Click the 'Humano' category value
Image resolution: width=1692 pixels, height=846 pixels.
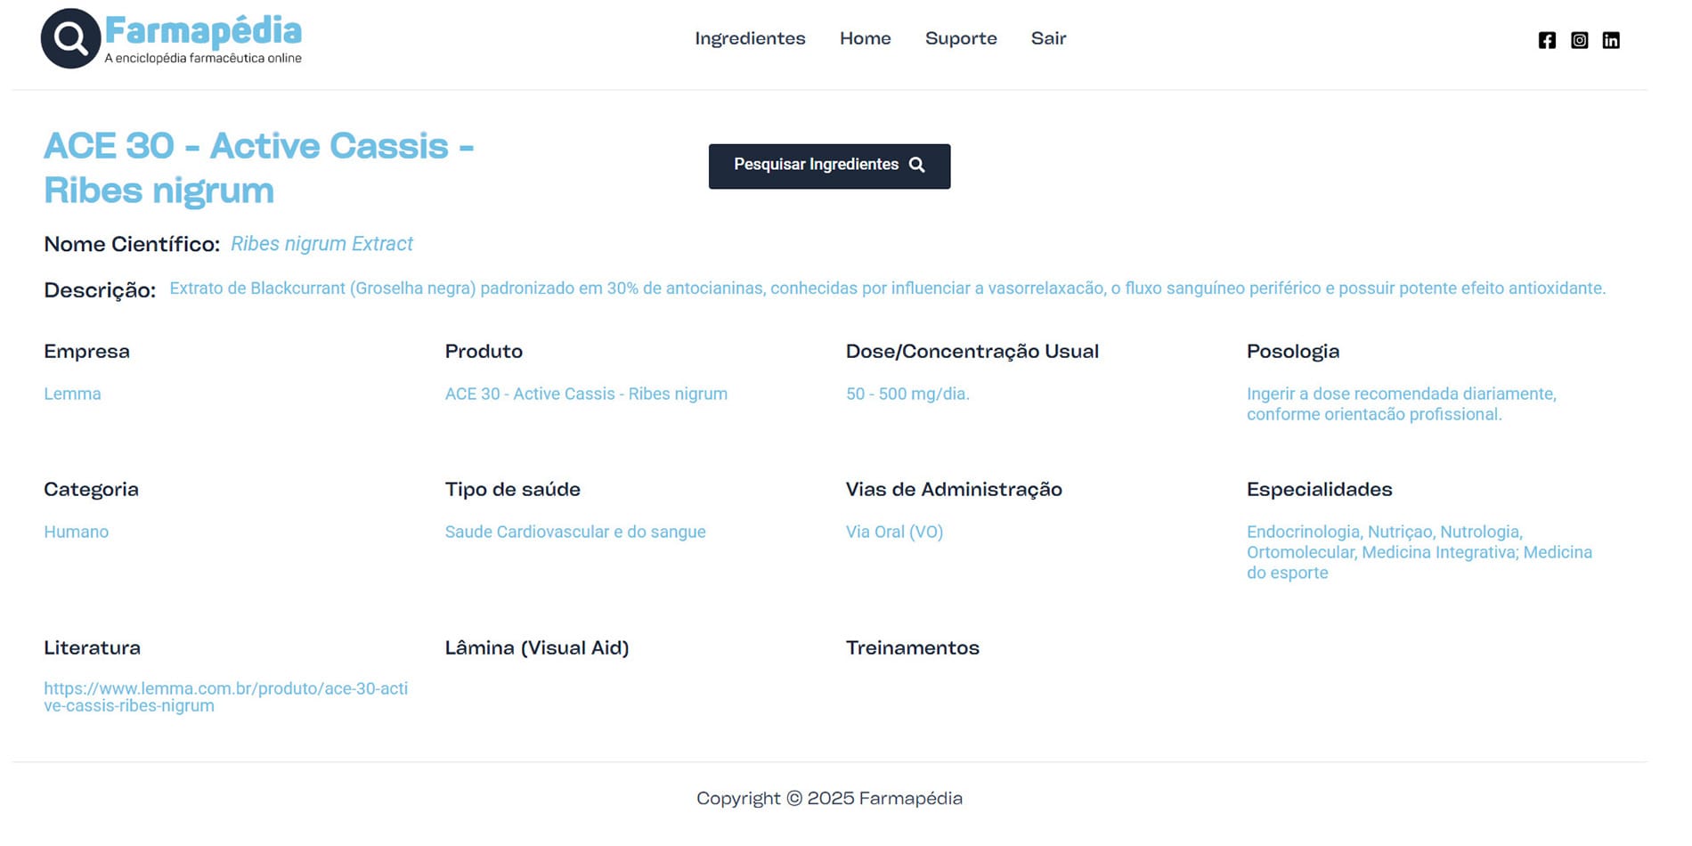click(x=76, y=532)
